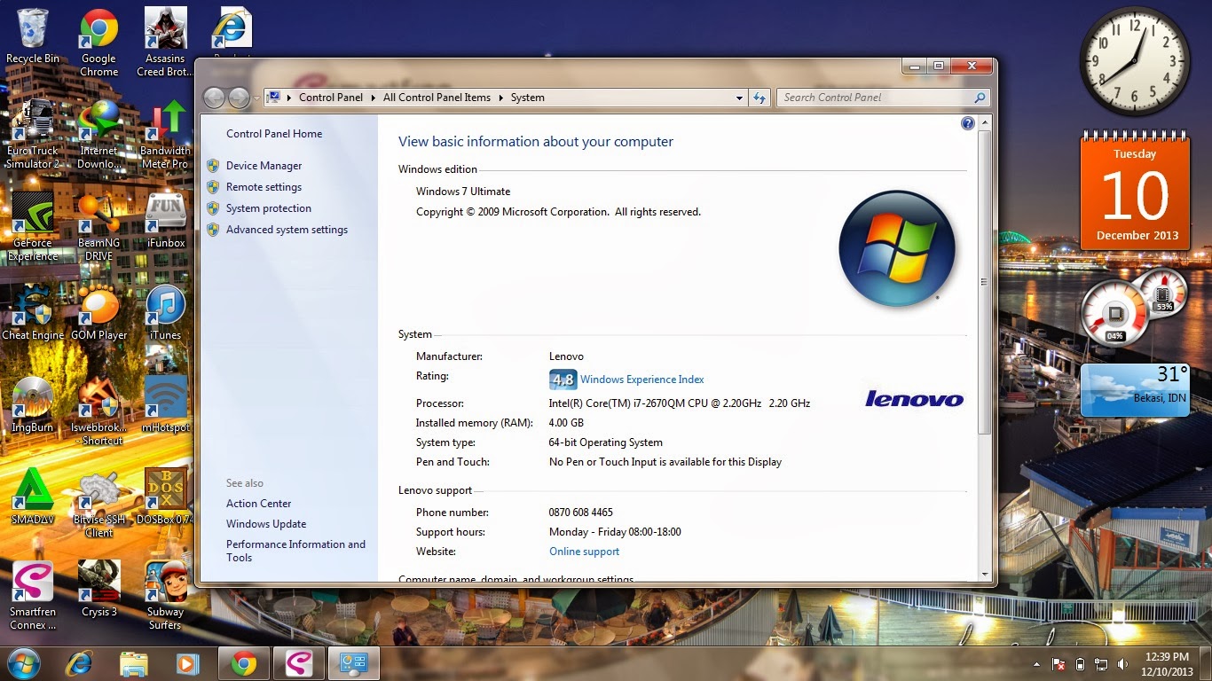Screen dimensions: 1212x681
Task: Click the Search Control Panel field
Action: (x=875, y=98)
